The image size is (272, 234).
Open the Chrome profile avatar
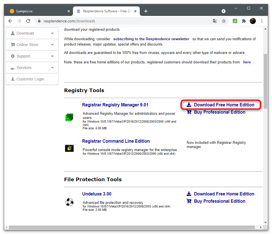pyautogui.click(x=253, y=21)
